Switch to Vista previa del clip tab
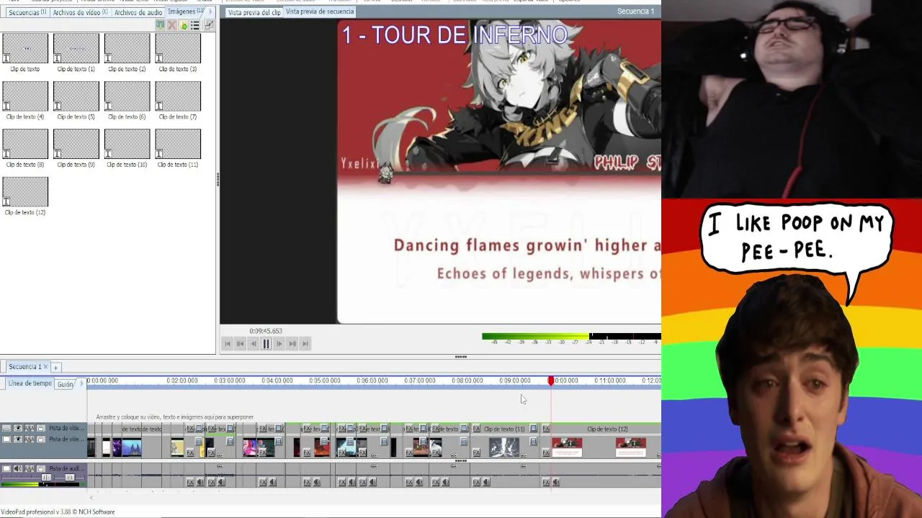Viewport: 922px width, 518px height. 254,12
